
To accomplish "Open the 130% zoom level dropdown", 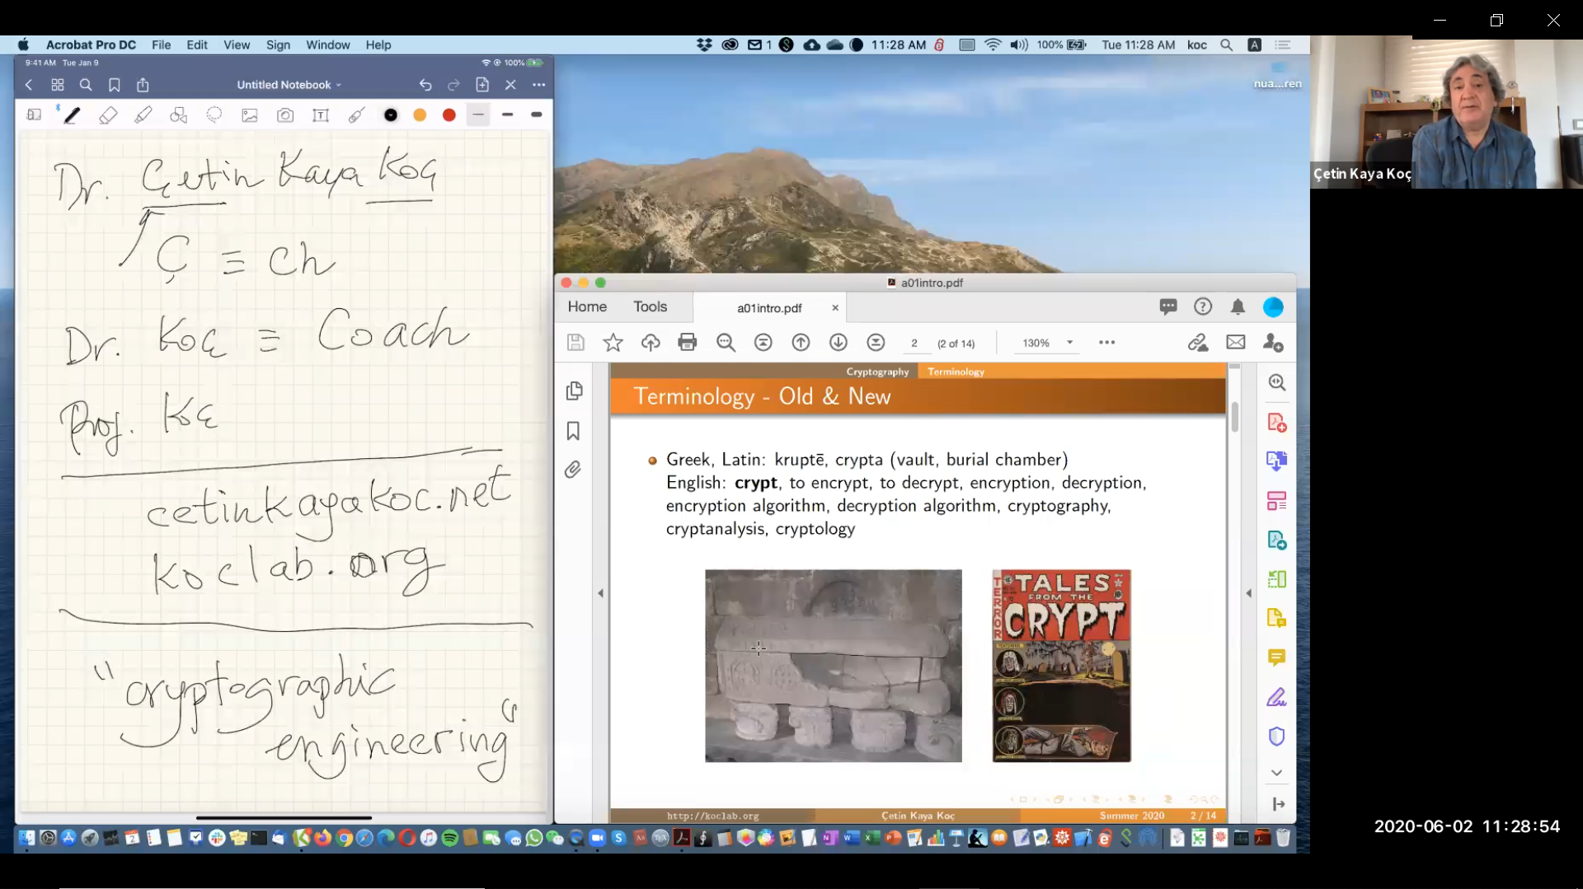I will [x=1069, y=343].
